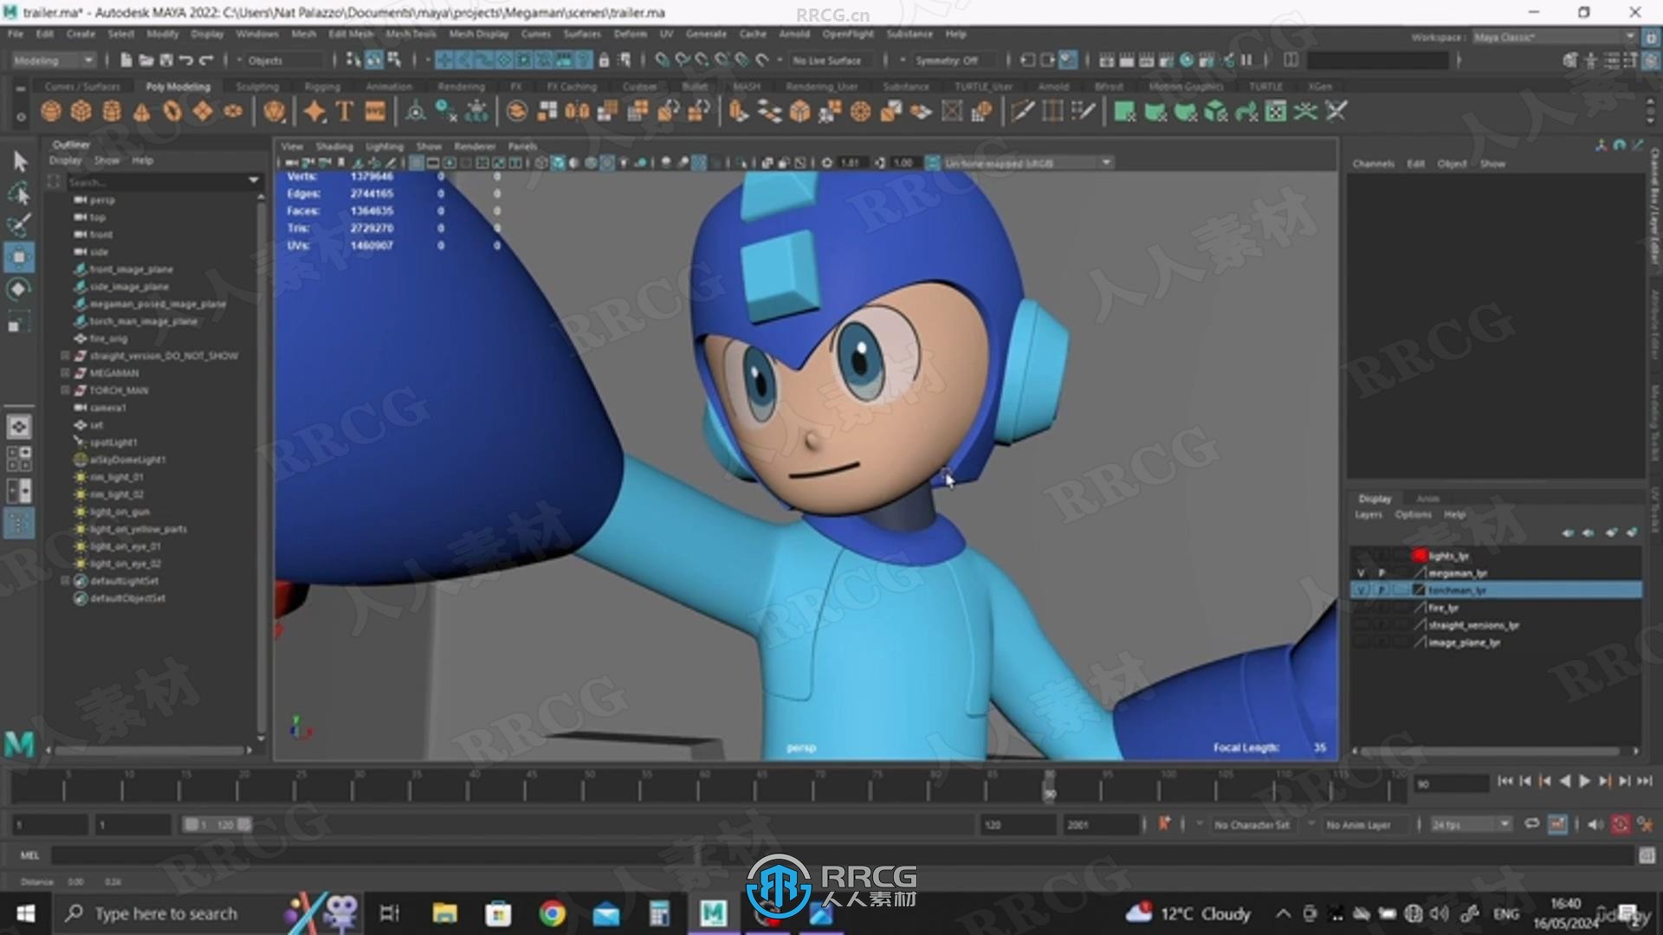The image size is (1663, 935).
Task: Toggle visibility box of fire_lyr layer
Action: coord(1361,608)
